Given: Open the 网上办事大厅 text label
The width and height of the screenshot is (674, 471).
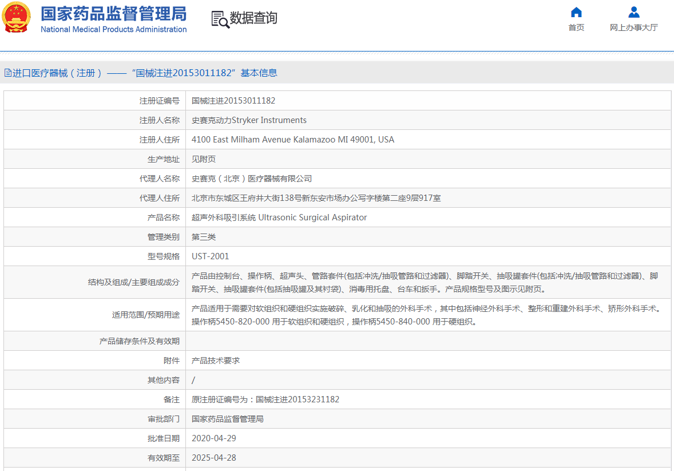Looking at the screenshot, I should pos(633,27).
